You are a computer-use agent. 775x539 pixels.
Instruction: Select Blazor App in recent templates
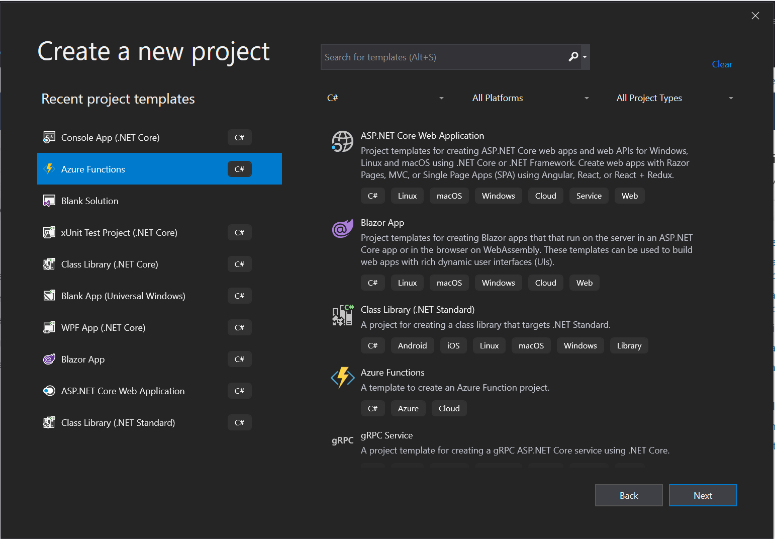click(159, 359)
